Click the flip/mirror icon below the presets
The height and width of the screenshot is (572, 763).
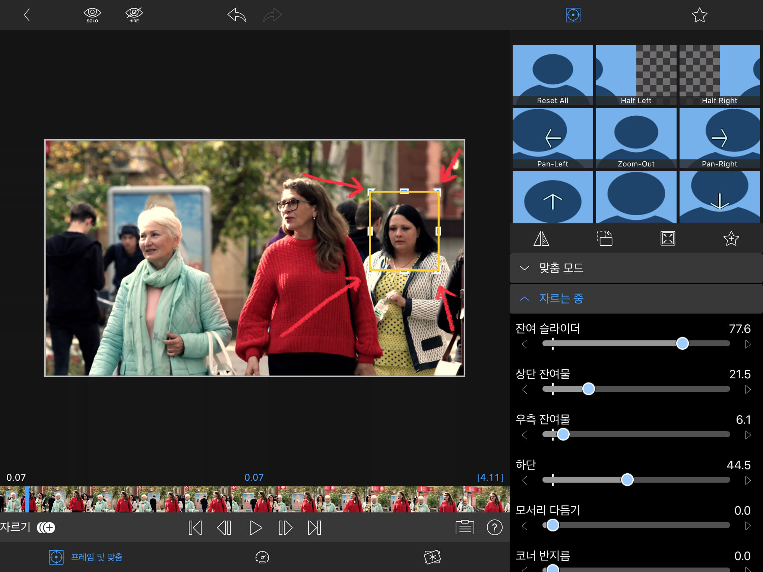[x=541, y=239]
